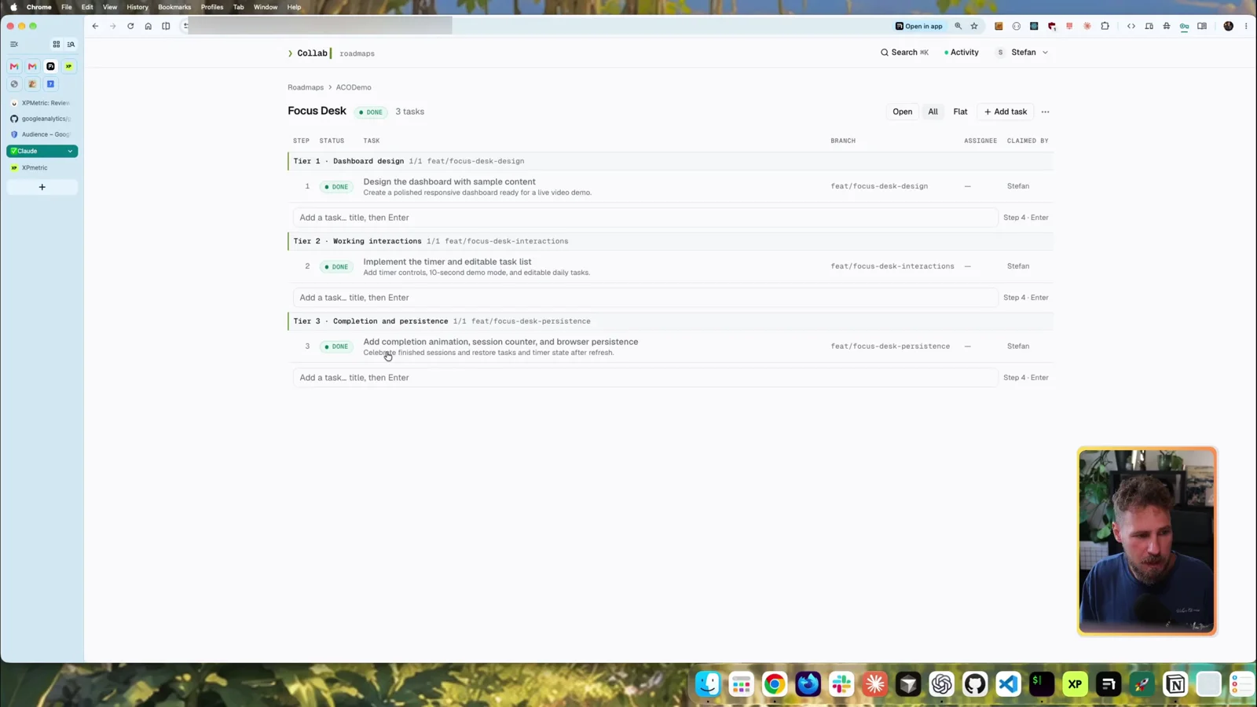Open the Search box in the header
1257x707 pixels.
click(x=904, y=53)
